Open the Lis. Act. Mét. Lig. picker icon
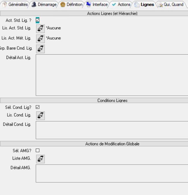 (x=40, y=38)
